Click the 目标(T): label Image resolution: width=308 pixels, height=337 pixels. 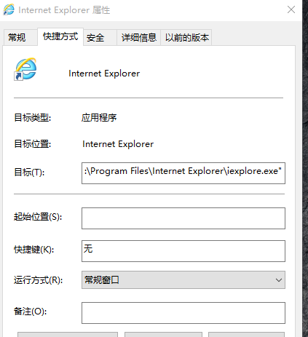click(x=29, y=173)
